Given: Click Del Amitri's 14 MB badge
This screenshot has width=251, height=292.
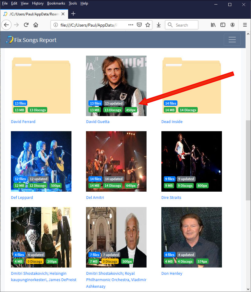Looking at the screenshot, I should (x=95, y=186).
